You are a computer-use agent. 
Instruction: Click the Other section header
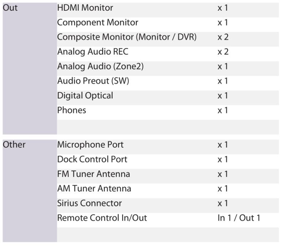(14, 145)
